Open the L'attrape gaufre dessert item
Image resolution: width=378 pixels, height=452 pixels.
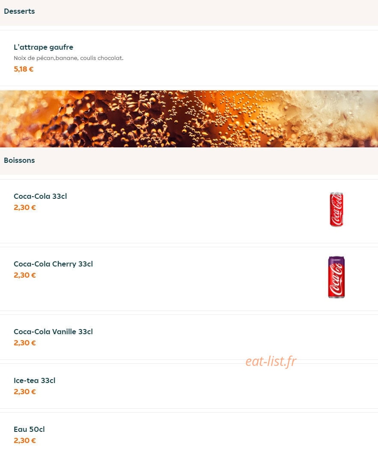pyautogui.click(x=189, y=58)
